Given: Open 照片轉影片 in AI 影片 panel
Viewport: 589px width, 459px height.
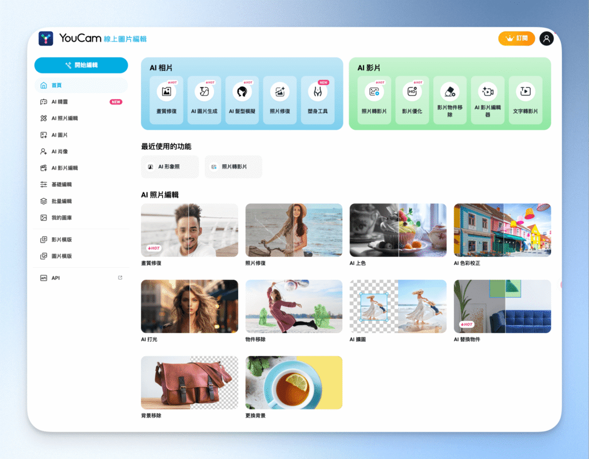Looking at the screenshot, I should [374, 100].
